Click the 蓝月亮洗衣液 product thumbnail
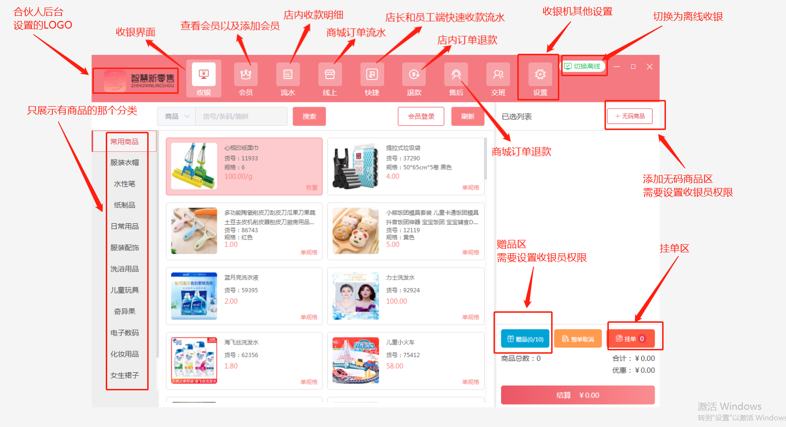The image size is (786, 427). [194, 296]
